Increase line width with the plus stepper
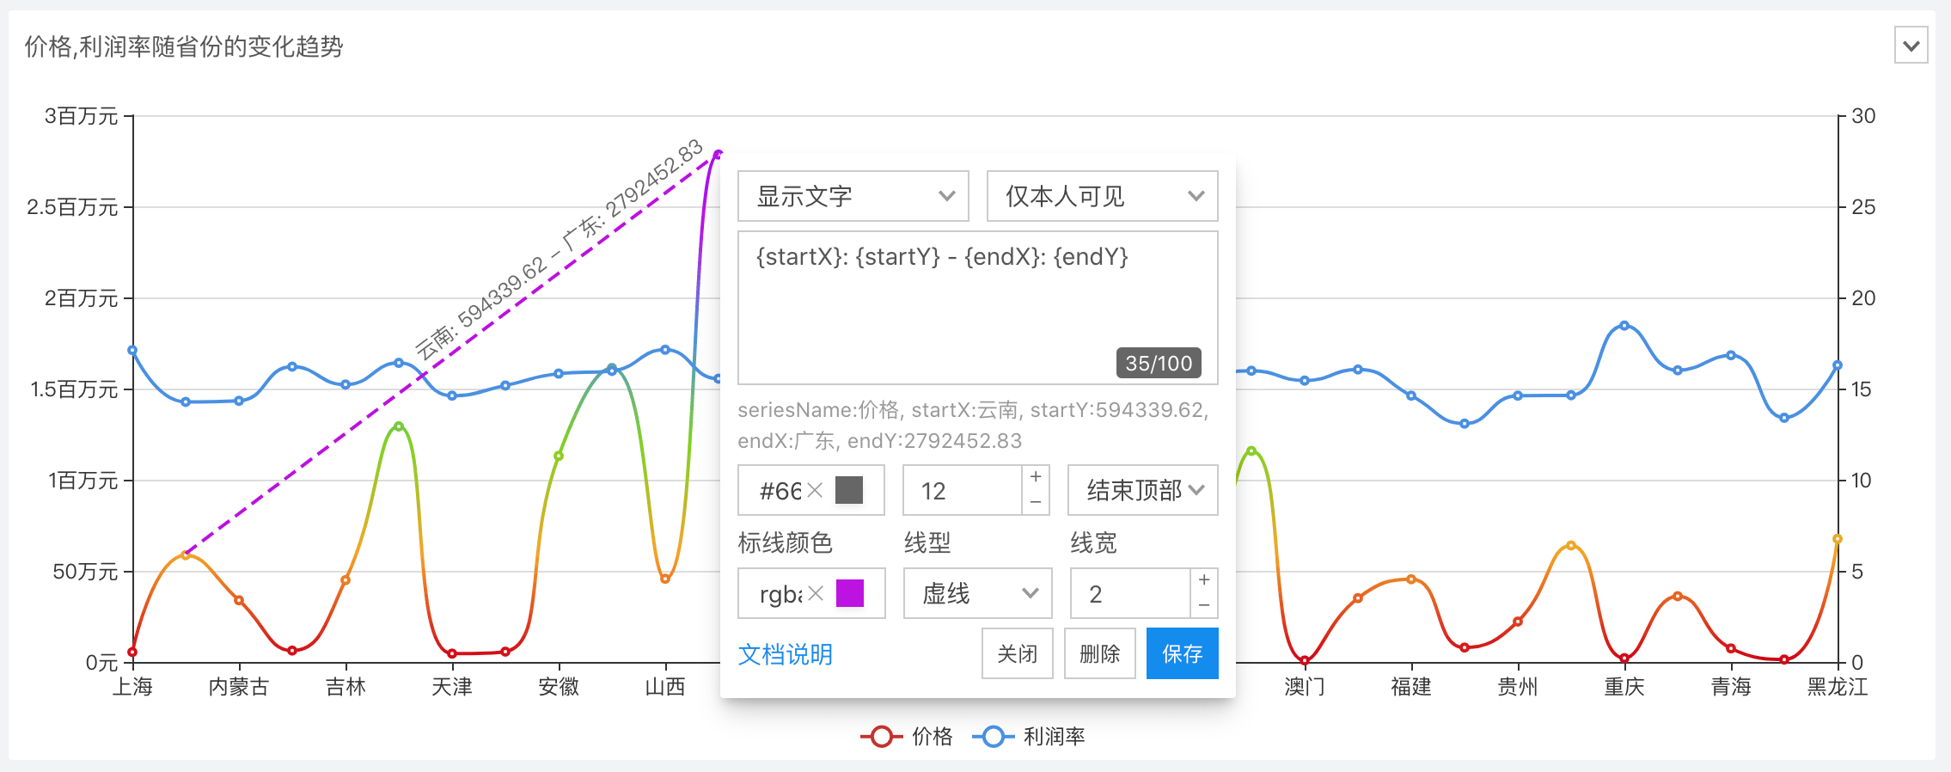 [1204, 580]
